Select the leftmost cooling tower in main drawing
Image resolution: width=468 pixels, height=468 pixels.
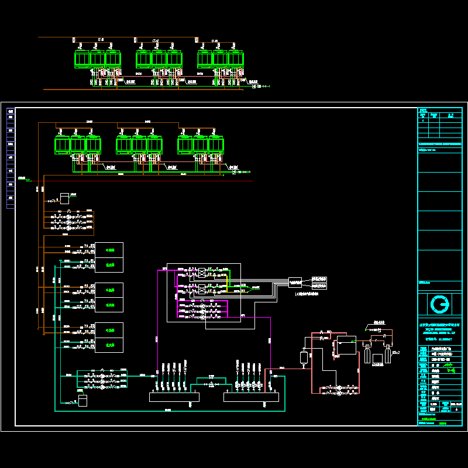[x=62, y=144]
